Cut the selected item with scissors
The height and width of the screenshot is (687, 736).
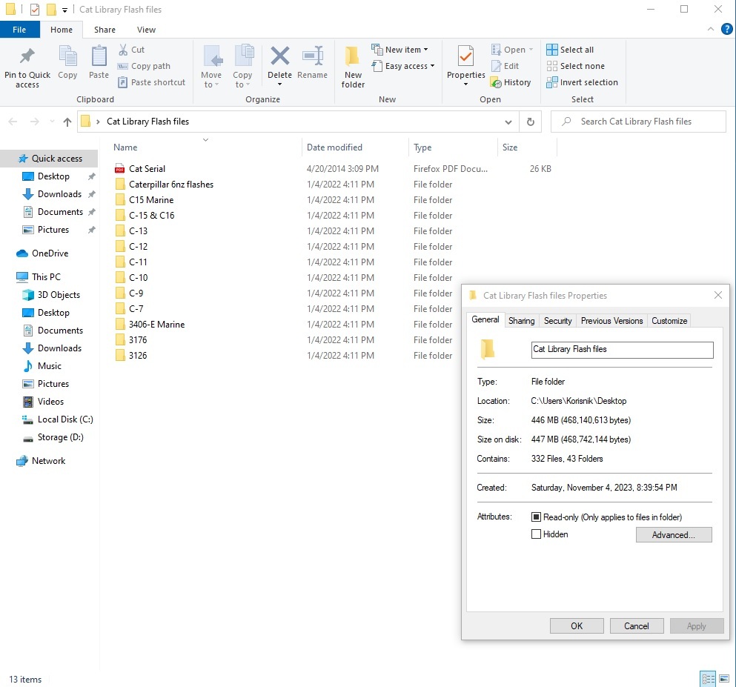[x=132, y=49]
